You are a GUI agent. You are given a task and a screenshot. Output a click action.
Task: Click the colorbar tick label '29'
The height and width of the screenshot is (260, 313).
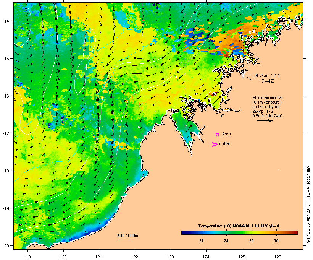coord(251,241)
